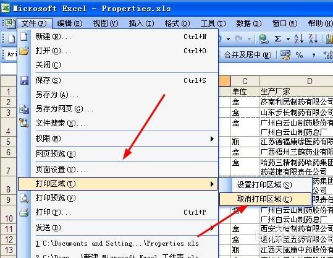Click the 山东步长制药有限公司 cell
The height and width of the screenshot is (258, 333).
click(296, 113)
